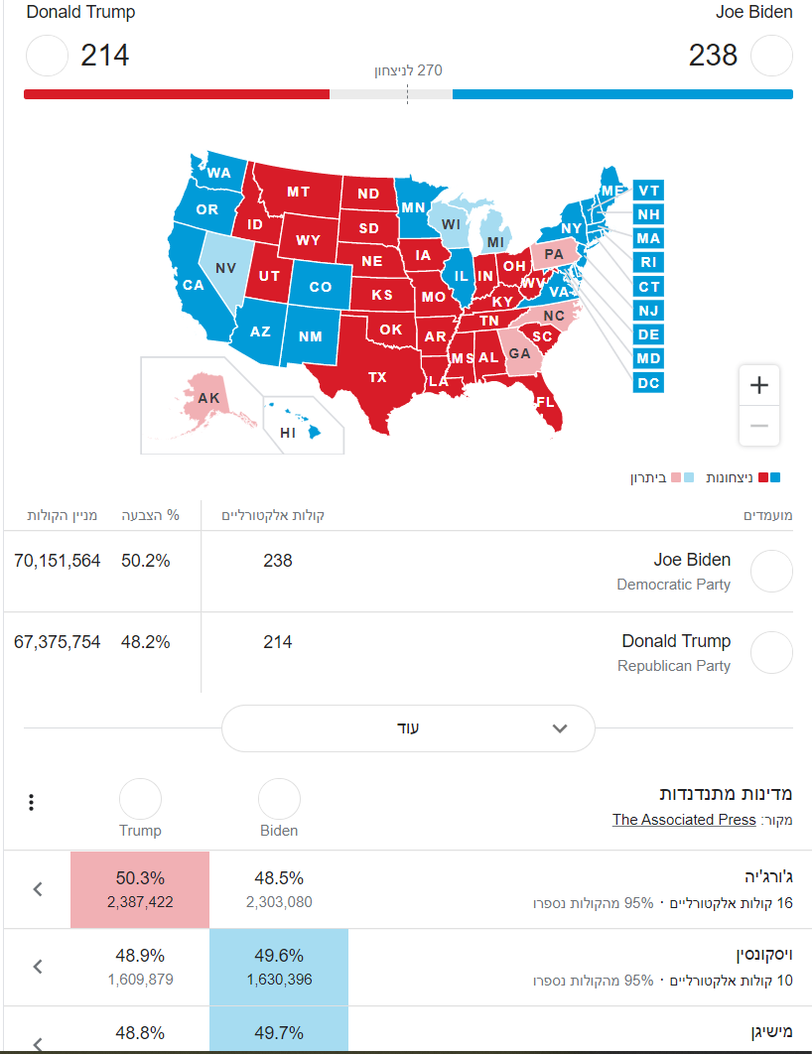Zoom out of the election map
This screenshot has width=812, height=1054.
coord(759,426)
